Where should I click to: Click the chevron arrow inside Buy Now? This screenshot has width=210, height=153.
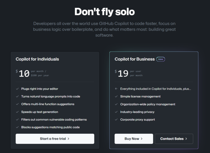[x=142, y=139]
